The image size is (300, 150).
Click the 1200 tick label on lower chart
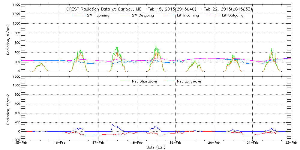16,77
